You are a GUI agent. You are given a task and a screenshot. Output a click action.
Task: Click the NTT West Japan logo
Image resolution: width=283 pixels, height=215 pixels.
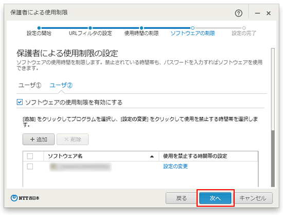[25, 198]
